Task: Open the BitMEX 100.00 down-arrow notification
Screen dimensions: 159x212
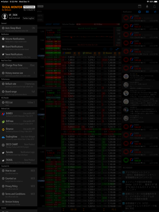Action: tap(140, 52)
